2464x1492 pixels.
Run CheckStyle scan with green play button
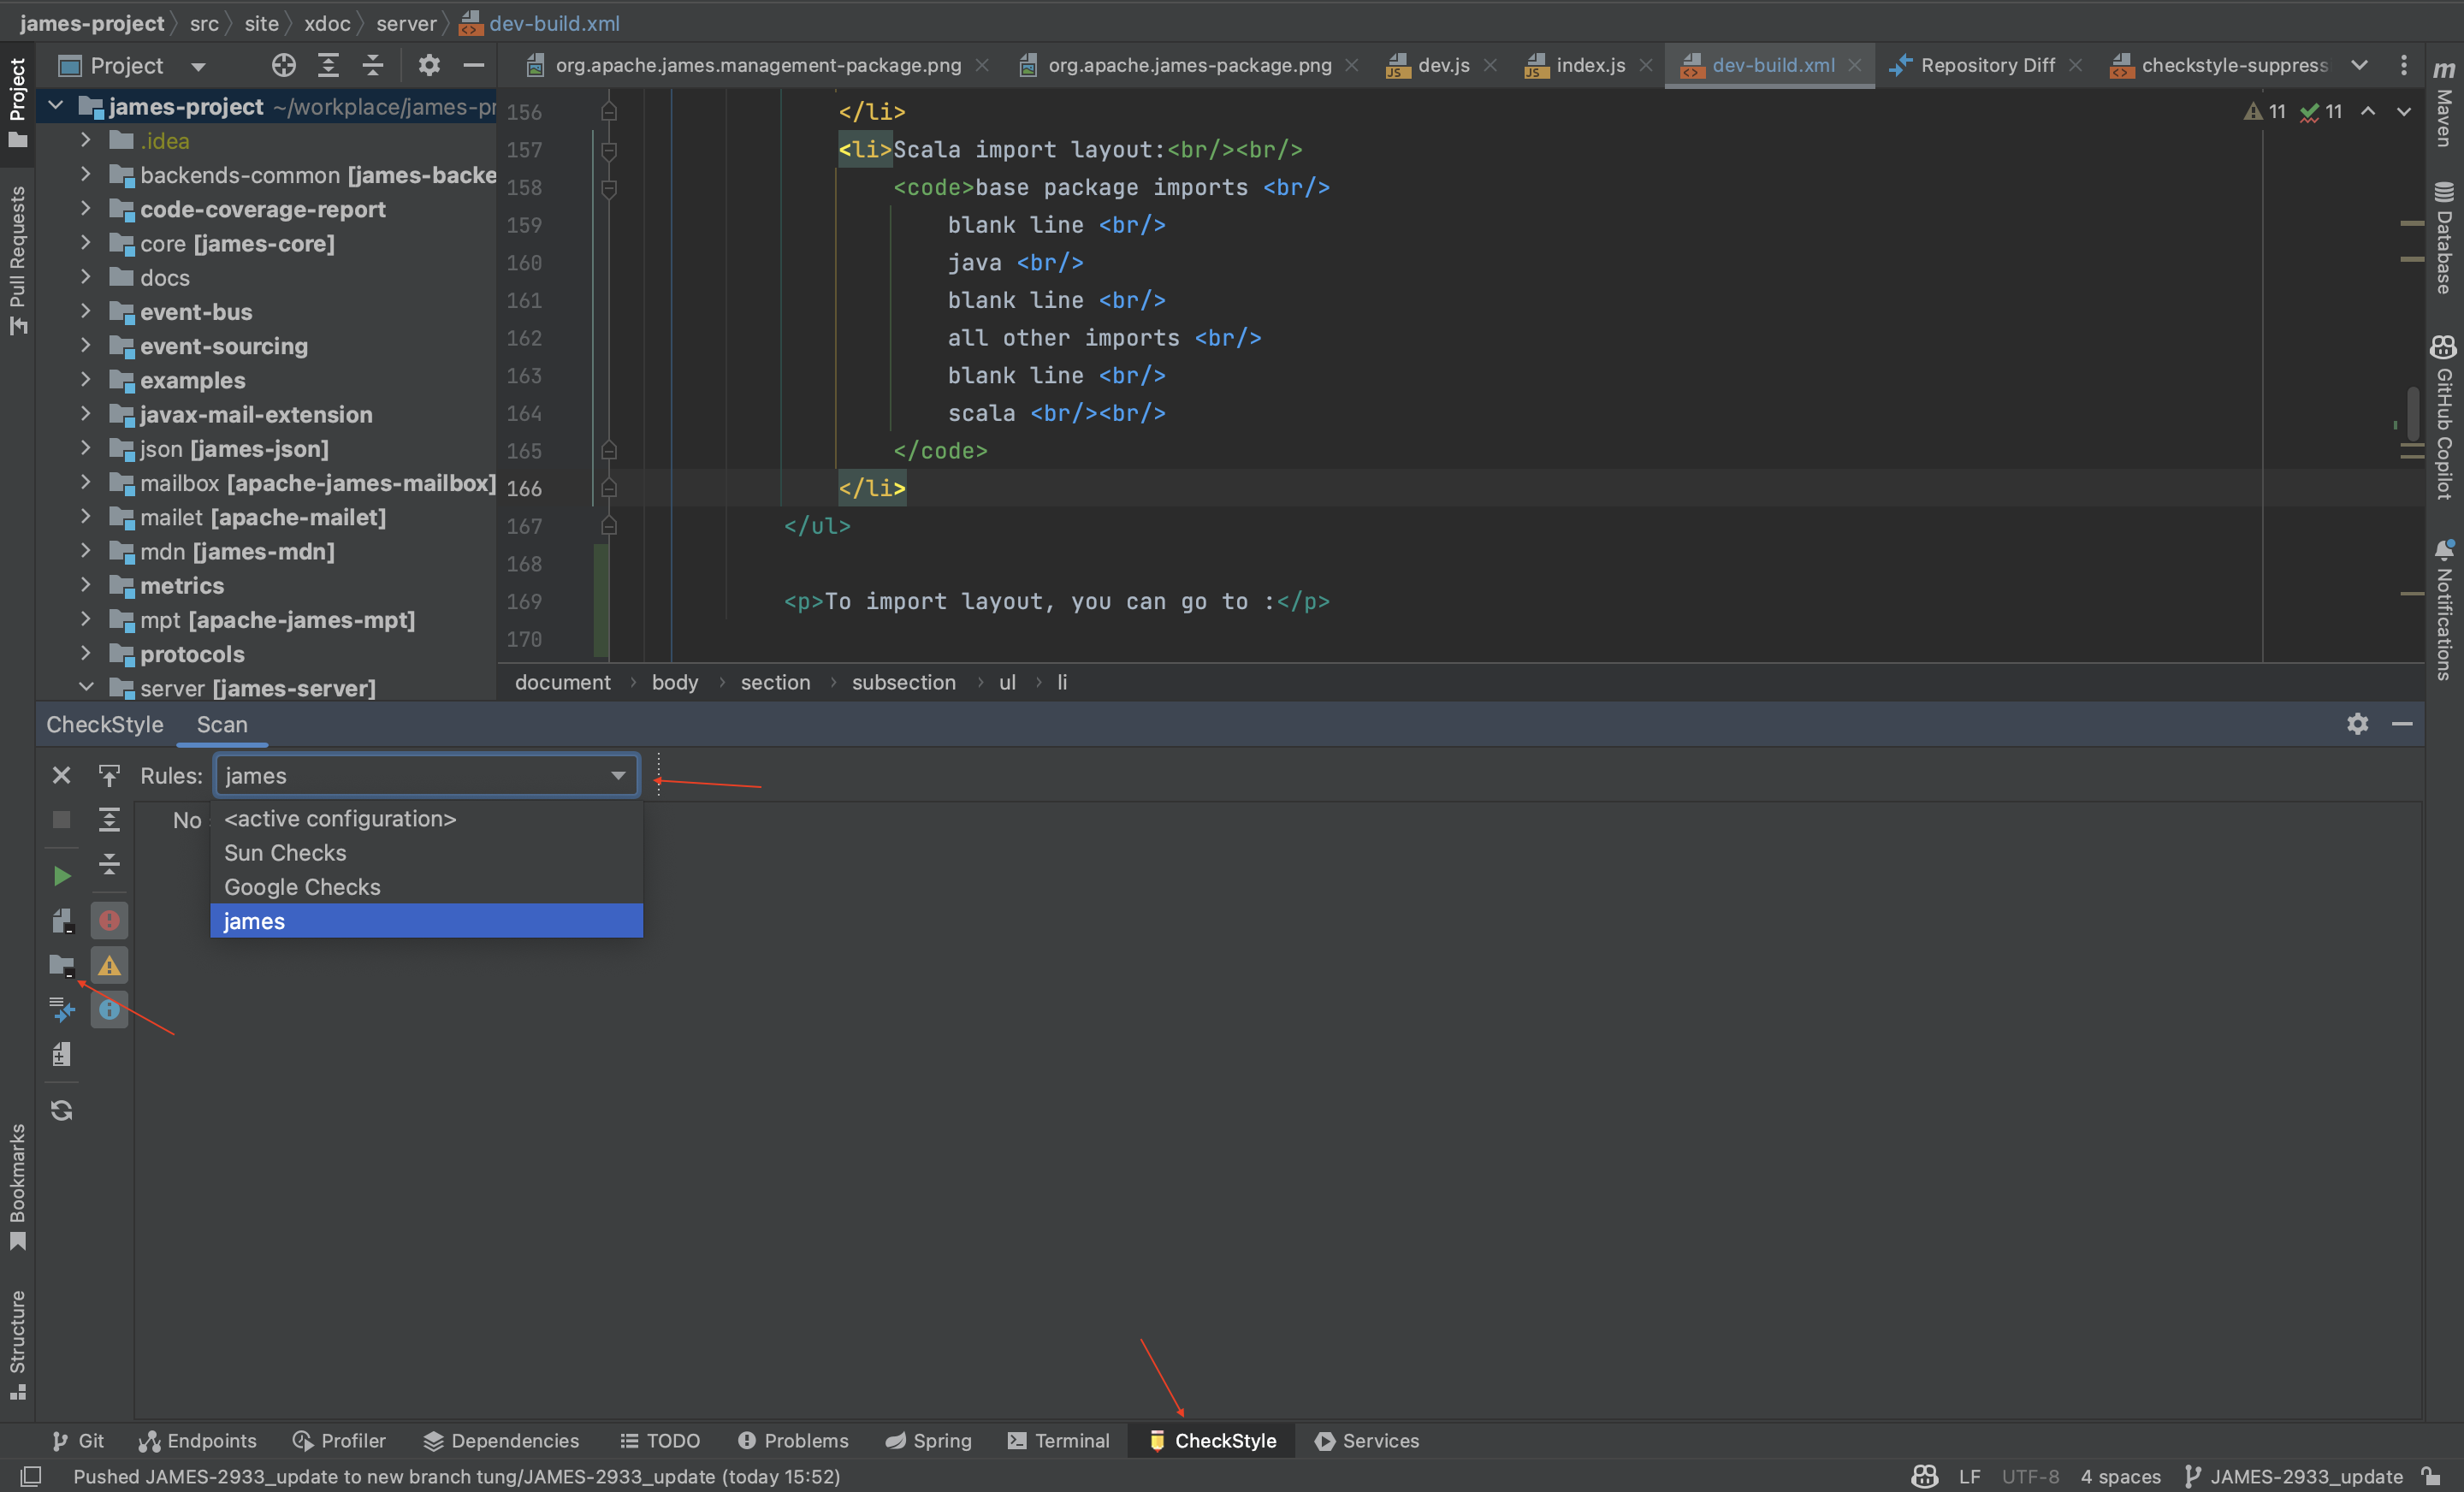point(61,876)
